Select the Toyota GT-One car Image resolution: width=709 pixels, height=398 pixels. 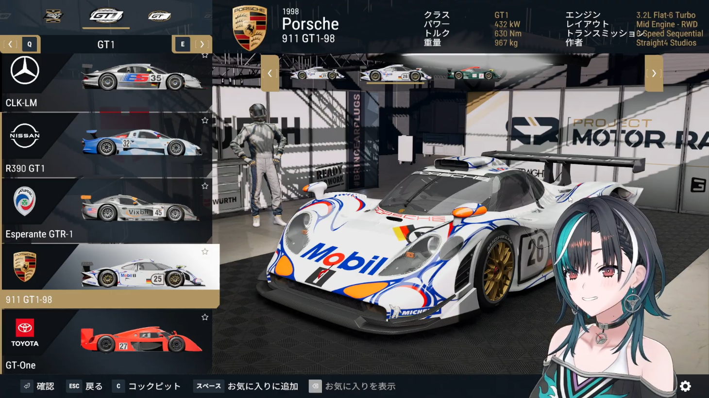(106, 342)
